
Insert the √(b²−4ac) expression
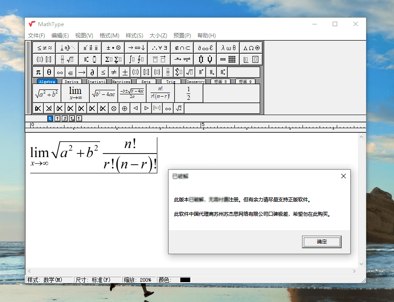pyautogui.click(x=104, y=93)
